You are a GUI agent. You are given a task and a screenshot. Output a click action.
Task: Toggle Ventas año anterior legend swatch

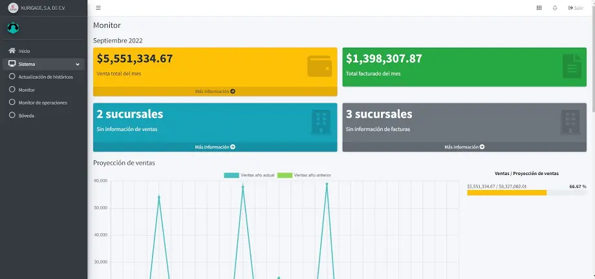[285, 175]
